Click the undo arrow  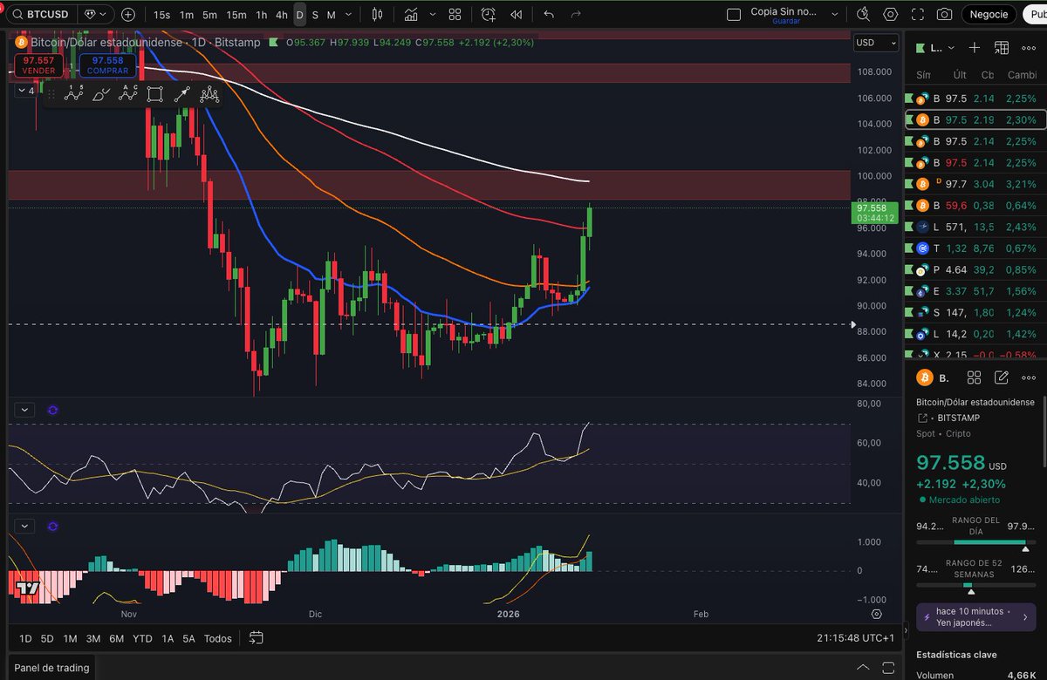(549, 14)
